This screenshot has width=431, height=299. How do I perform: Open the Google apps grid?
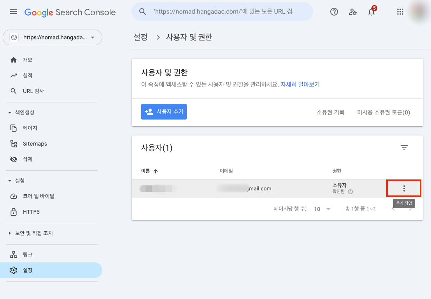click(x=400, y=12)
